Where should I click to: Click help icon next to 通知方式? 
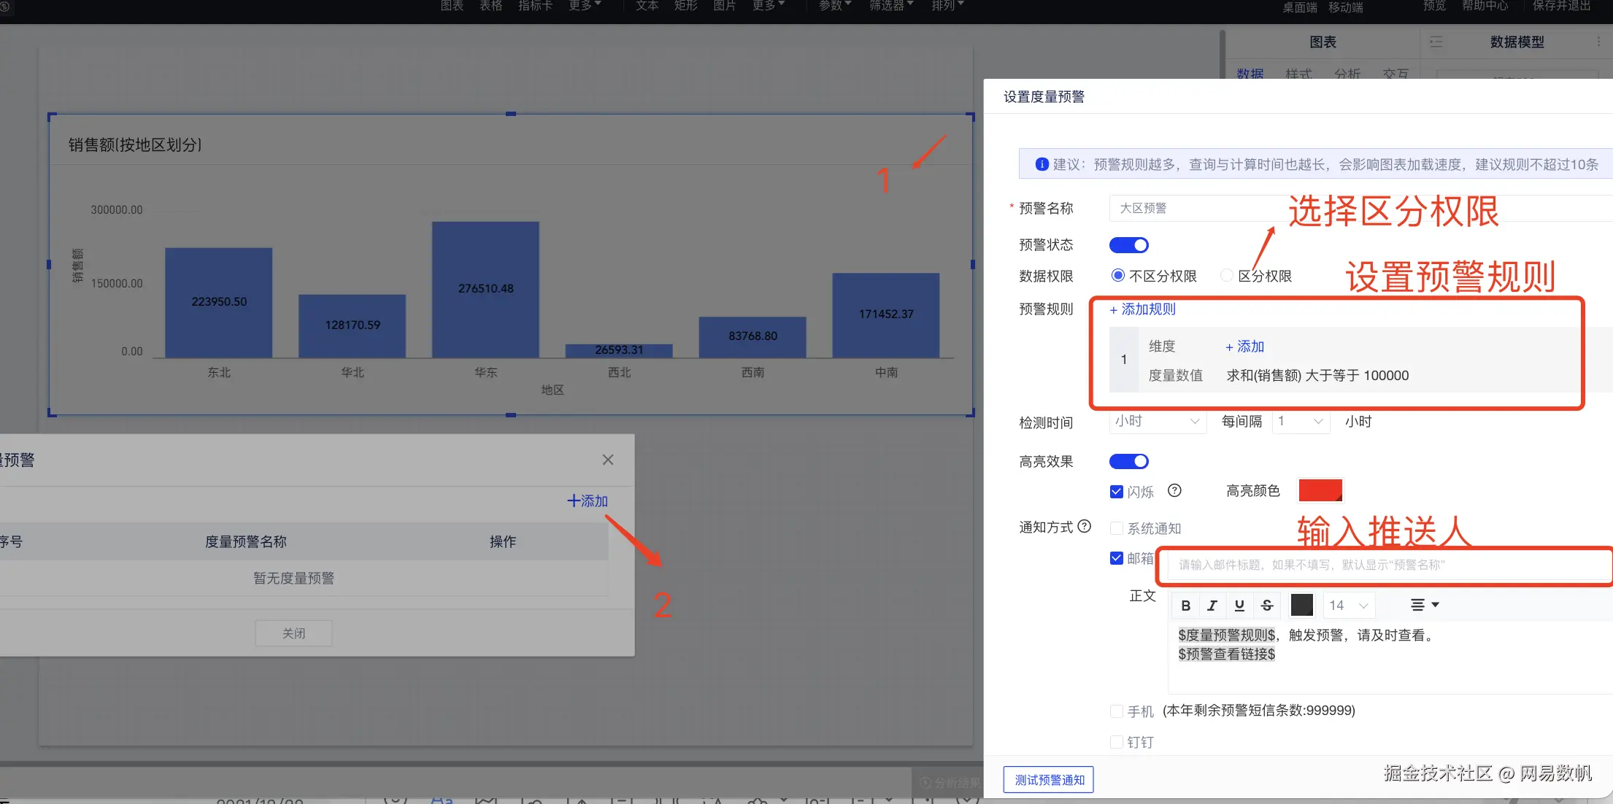pos(1085,526)
